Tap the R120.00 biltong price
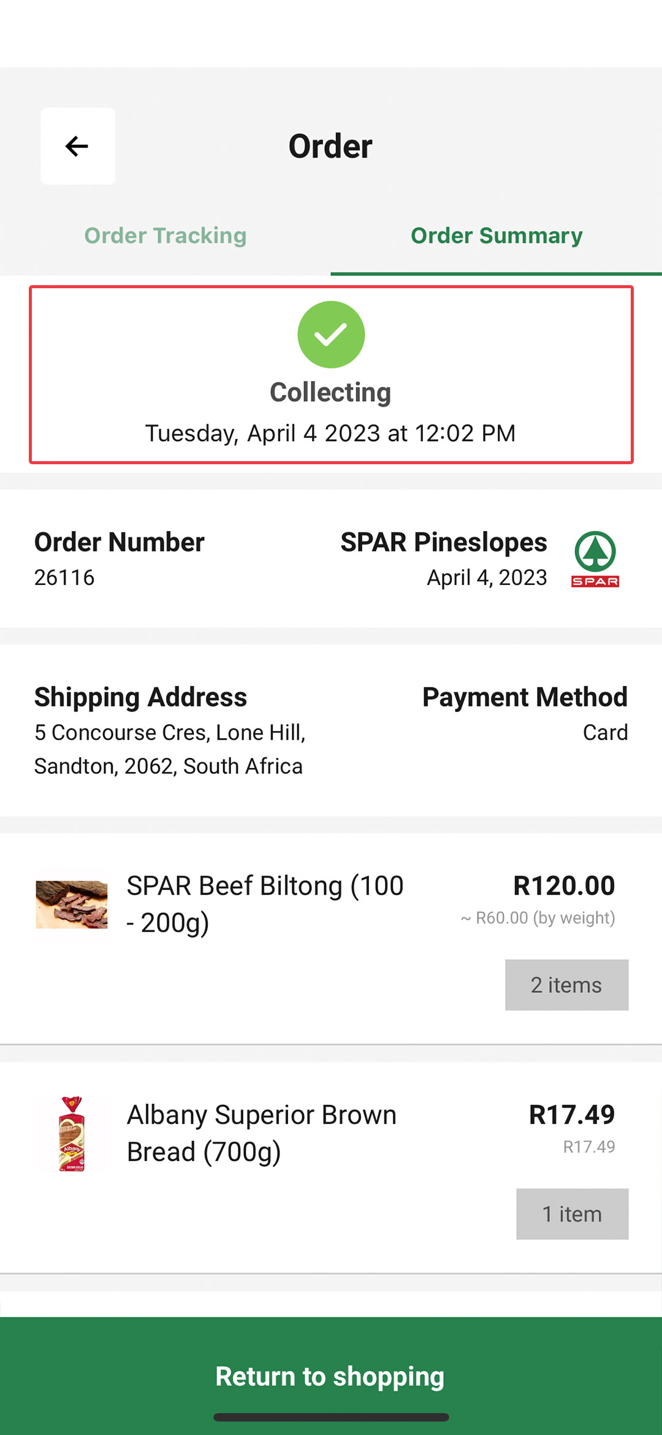Image resolution: width=662 pixels, height=1435 pixels. 564,886
